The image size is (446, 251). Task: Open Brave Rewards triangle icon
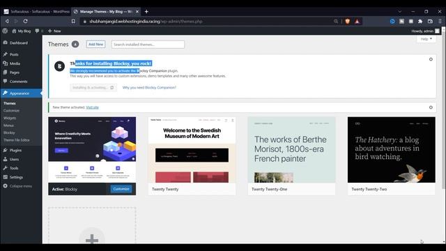tap(357, 22)
